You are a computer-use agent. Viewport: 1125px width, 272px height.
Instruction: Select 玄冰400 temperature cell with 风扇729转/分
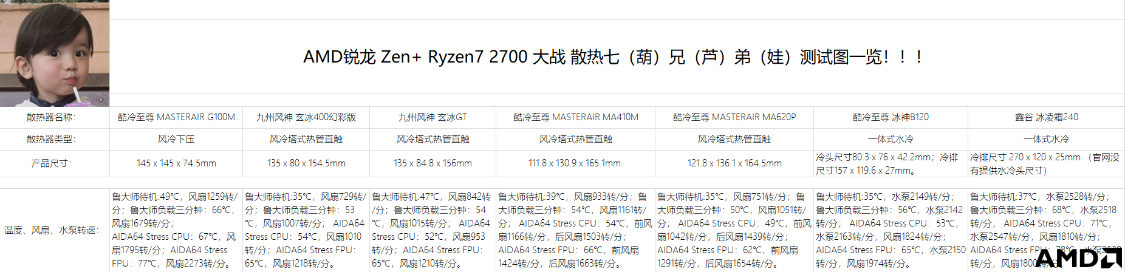(x=306, y=230)
